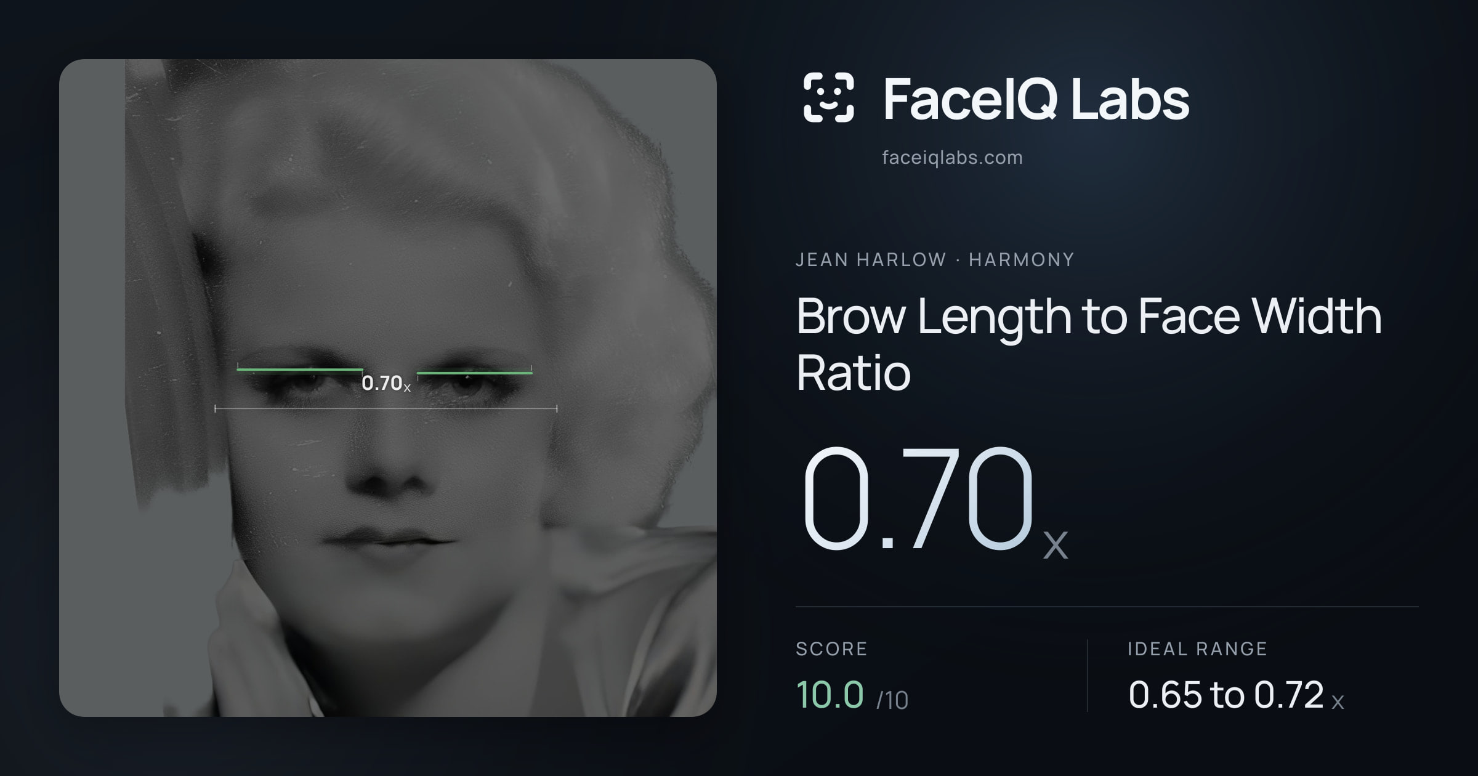Select the 10.0 /10 score value
The image size is (1478, 776).
click(852, 695)
